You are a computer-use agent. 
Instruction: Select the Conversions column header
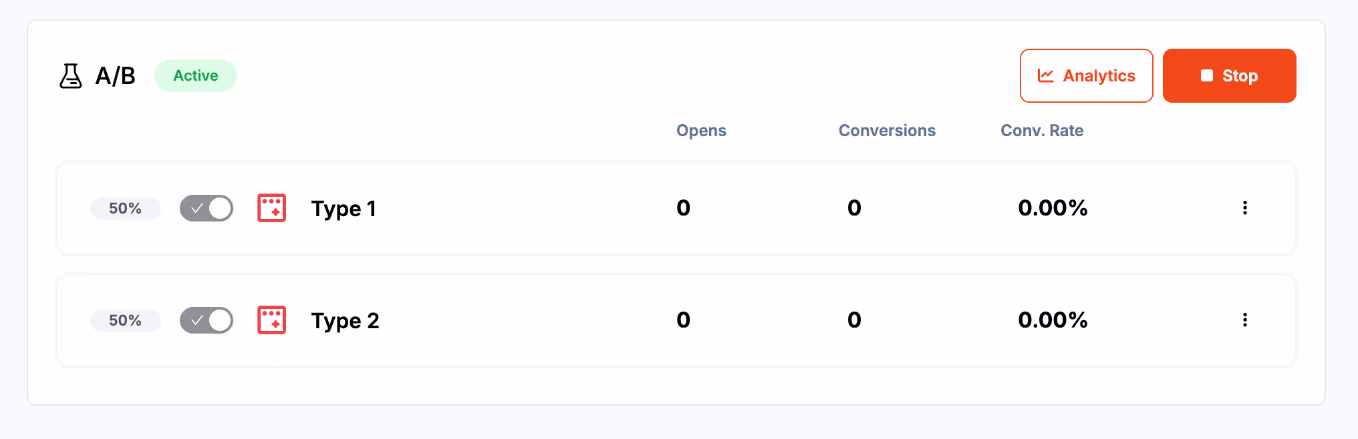(887, 130)
